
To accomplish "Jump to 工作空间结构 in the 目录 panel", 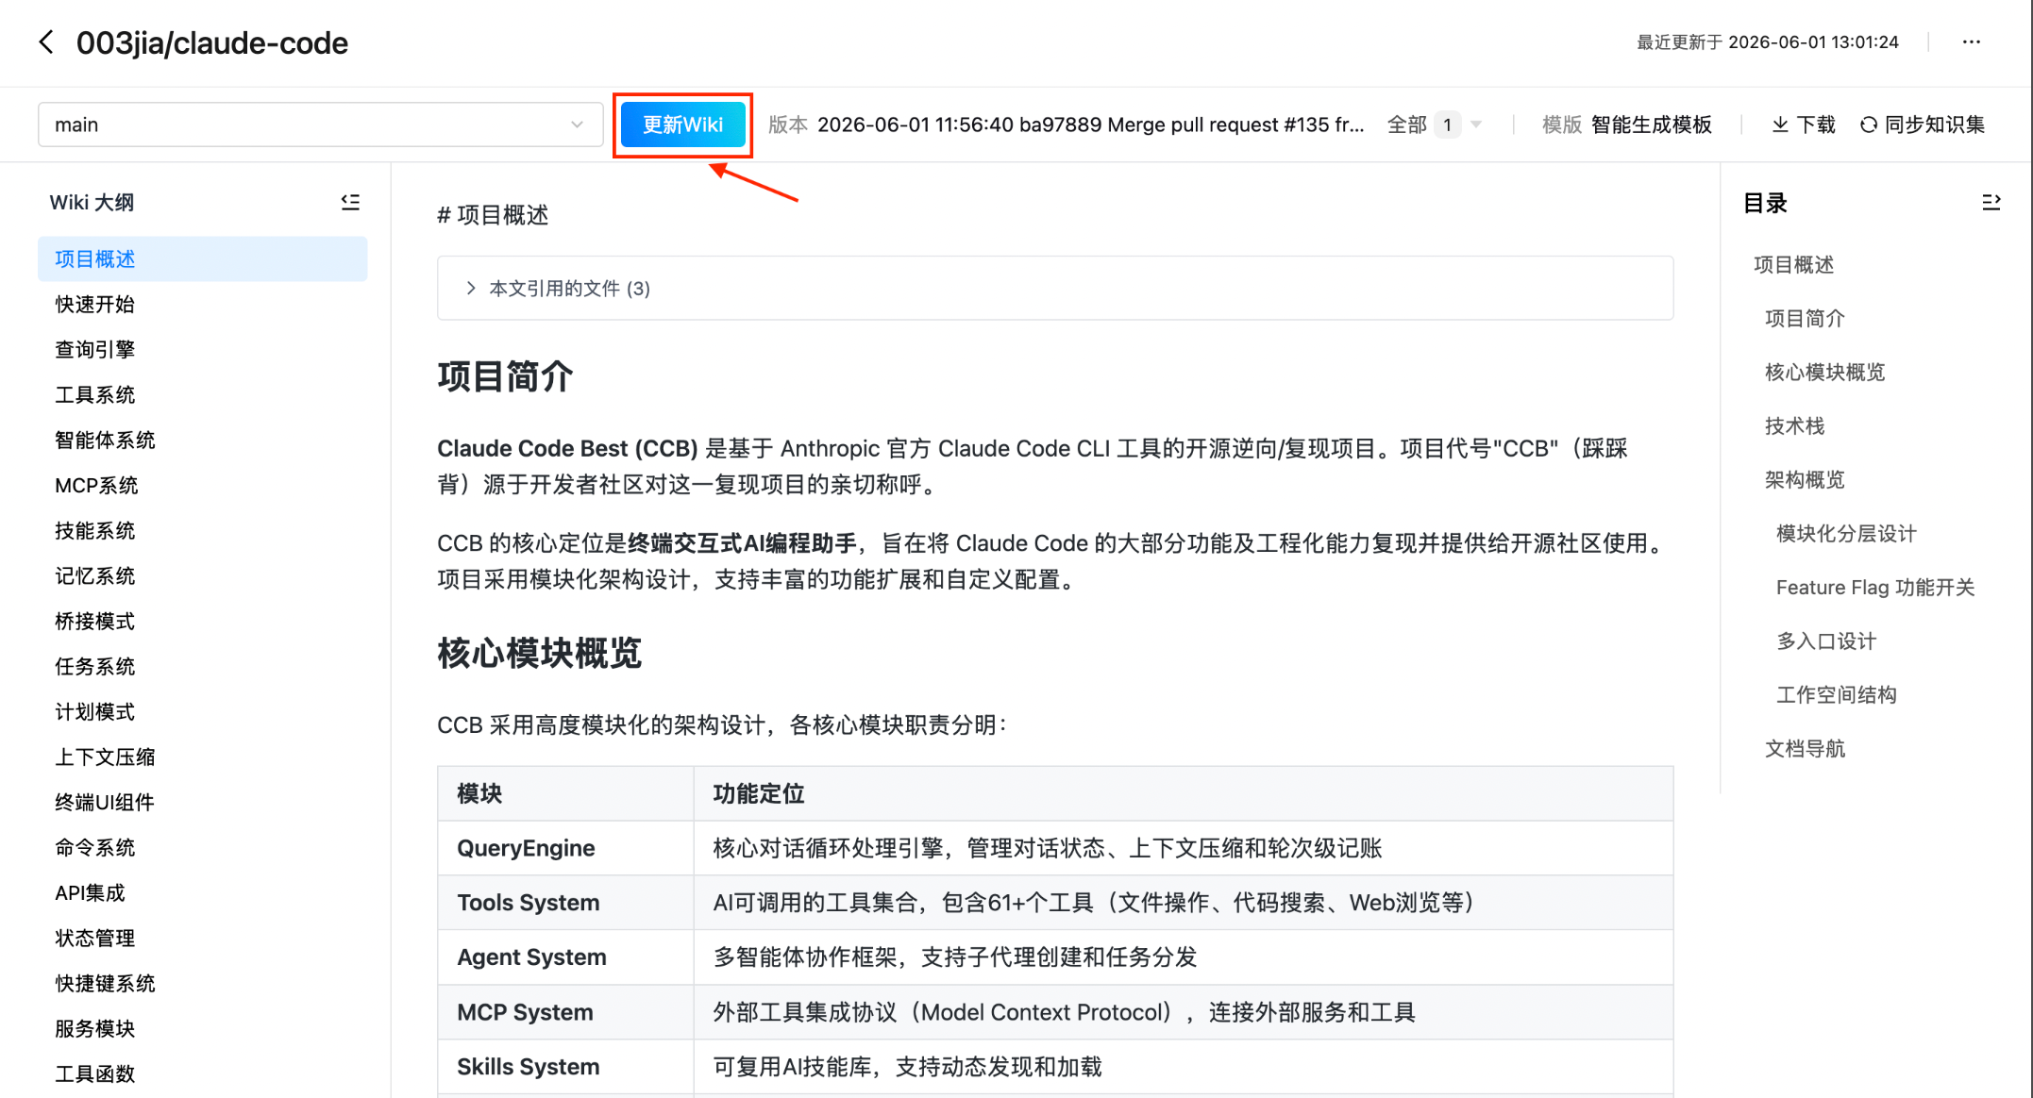I will [x=1836, y=694].
